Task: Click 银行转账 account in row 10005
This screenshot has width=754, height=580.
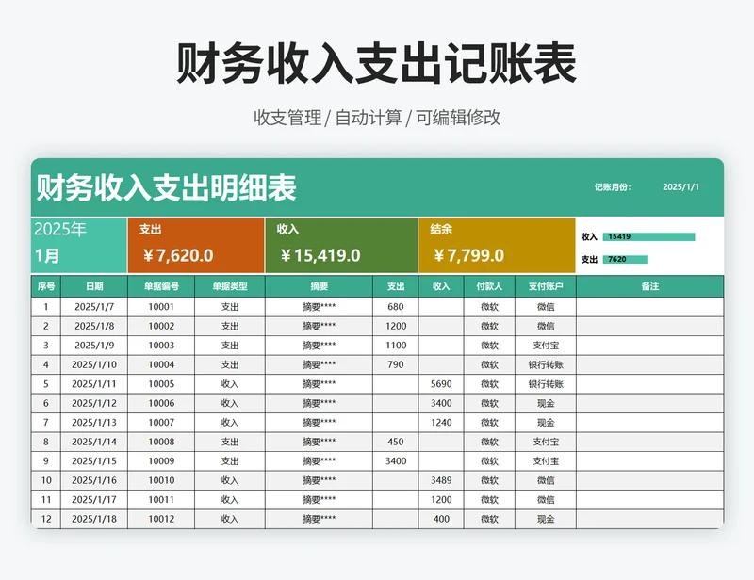Action: [546, 384]
